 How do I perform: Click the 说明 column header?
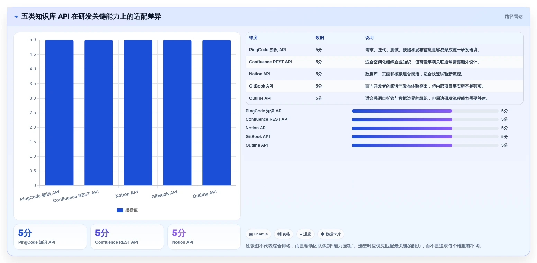click(370, 38)
